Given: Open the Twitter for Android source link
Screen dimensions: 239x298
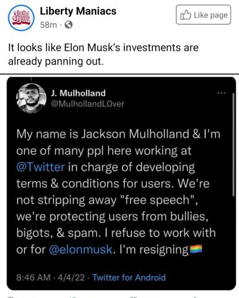Looking at the screenshot, I should 129,277.
